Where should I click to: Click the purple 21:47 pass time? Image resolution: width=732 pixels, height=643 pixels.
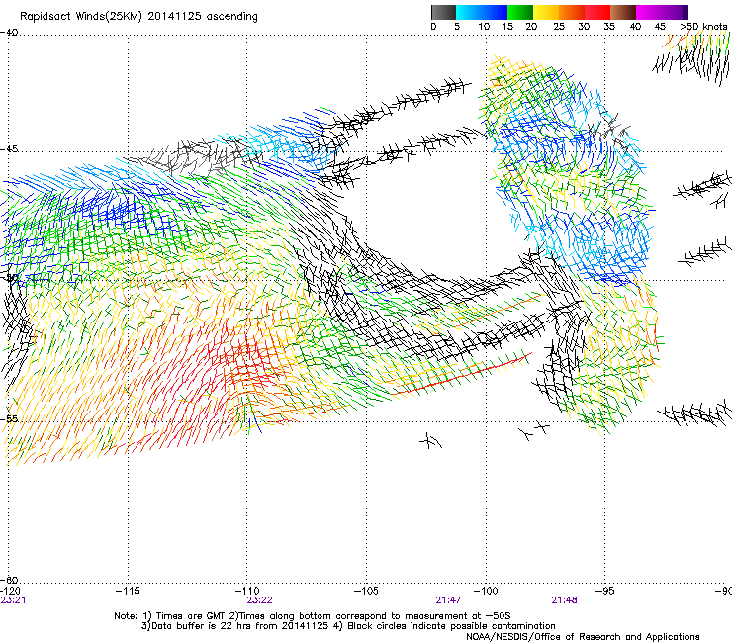(448, 600)
